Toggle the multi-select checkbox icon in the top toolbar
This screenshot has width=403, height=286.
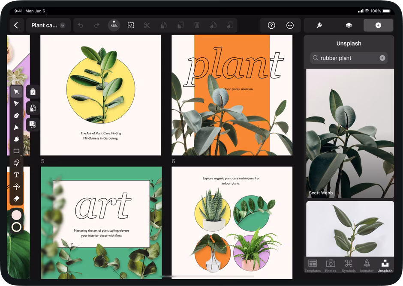pos(131,25)
